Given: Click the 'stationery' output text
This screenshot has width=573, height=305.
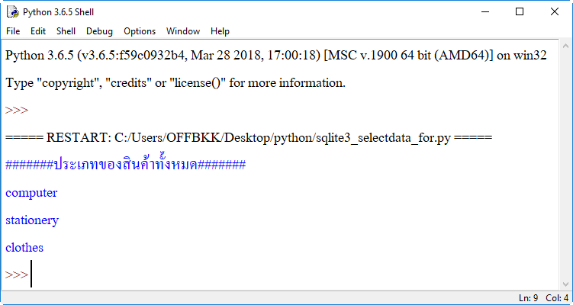Looking at the screenshot, I should [32, 220].
